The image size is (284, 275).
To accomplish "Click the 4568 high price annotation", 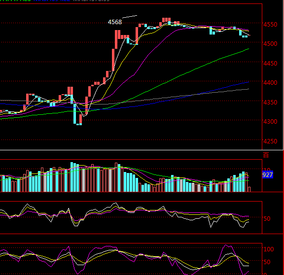I will click(x=115, y=22).
